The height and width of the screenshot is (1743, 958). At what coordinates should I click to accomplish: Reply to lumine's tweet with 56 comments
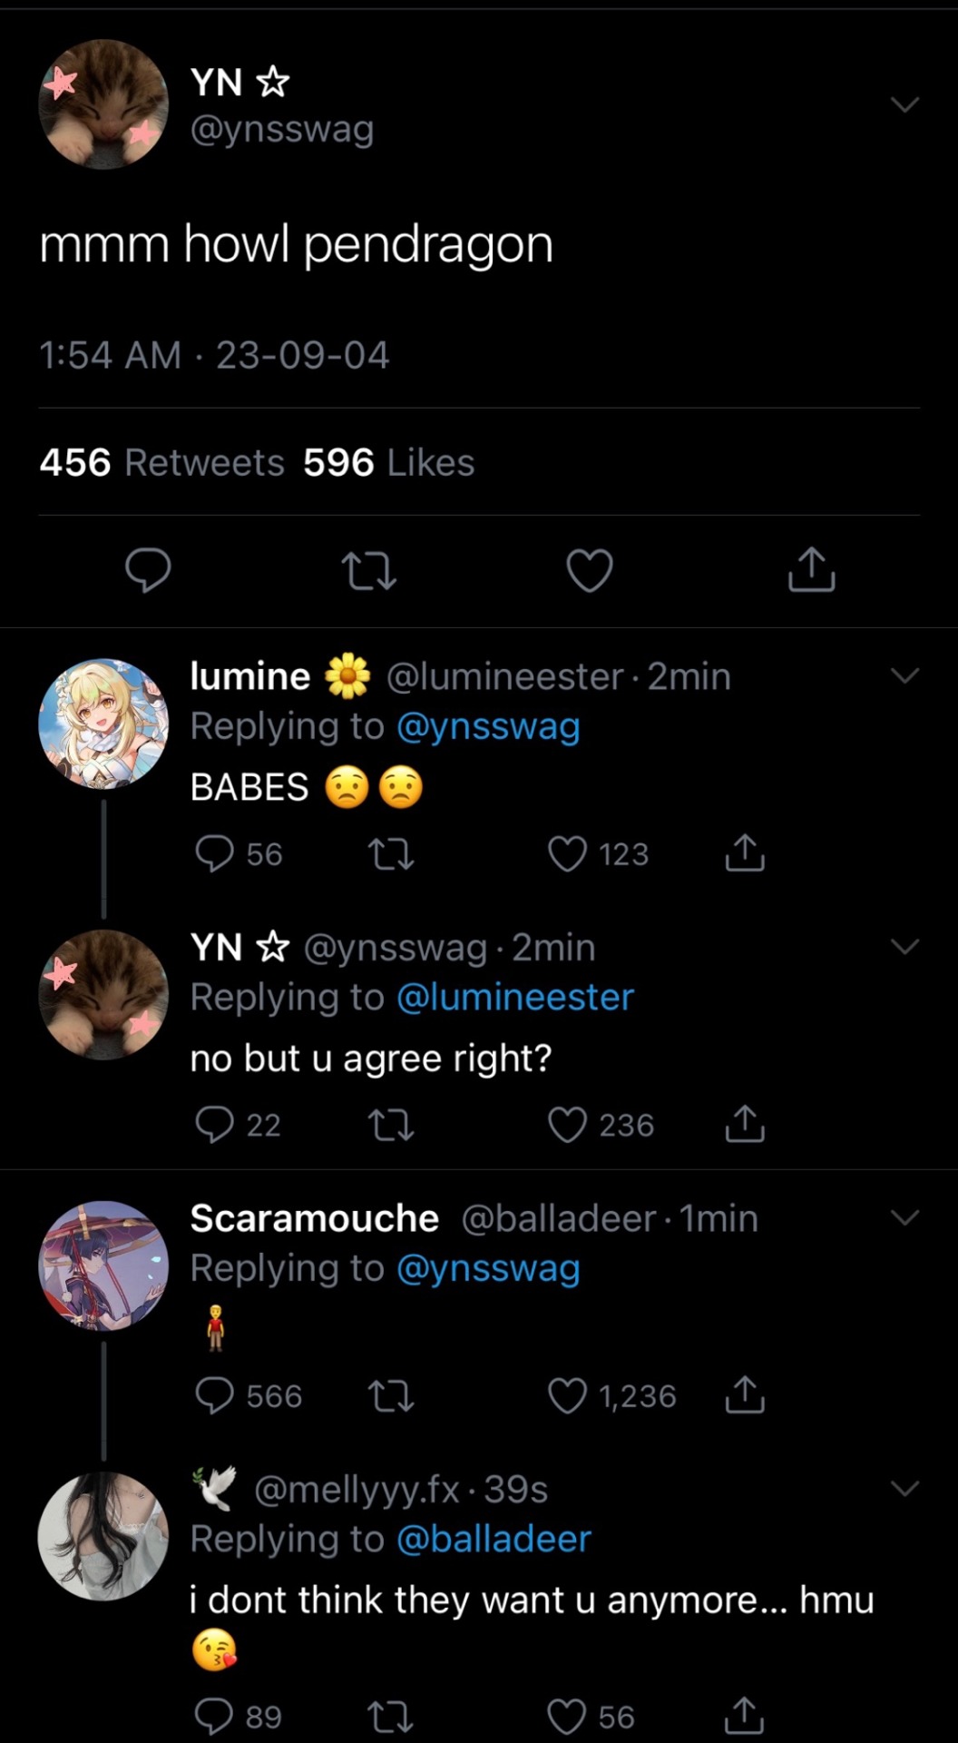[215, 854]
